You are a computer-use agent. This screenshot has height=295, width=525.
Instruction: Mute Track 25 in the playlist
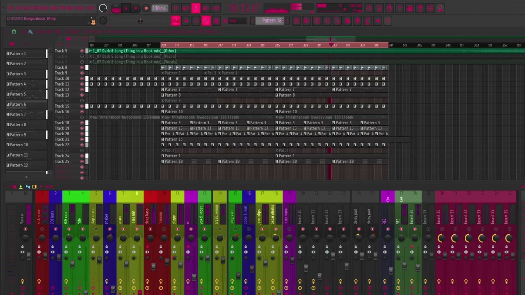tap(82, 162)
